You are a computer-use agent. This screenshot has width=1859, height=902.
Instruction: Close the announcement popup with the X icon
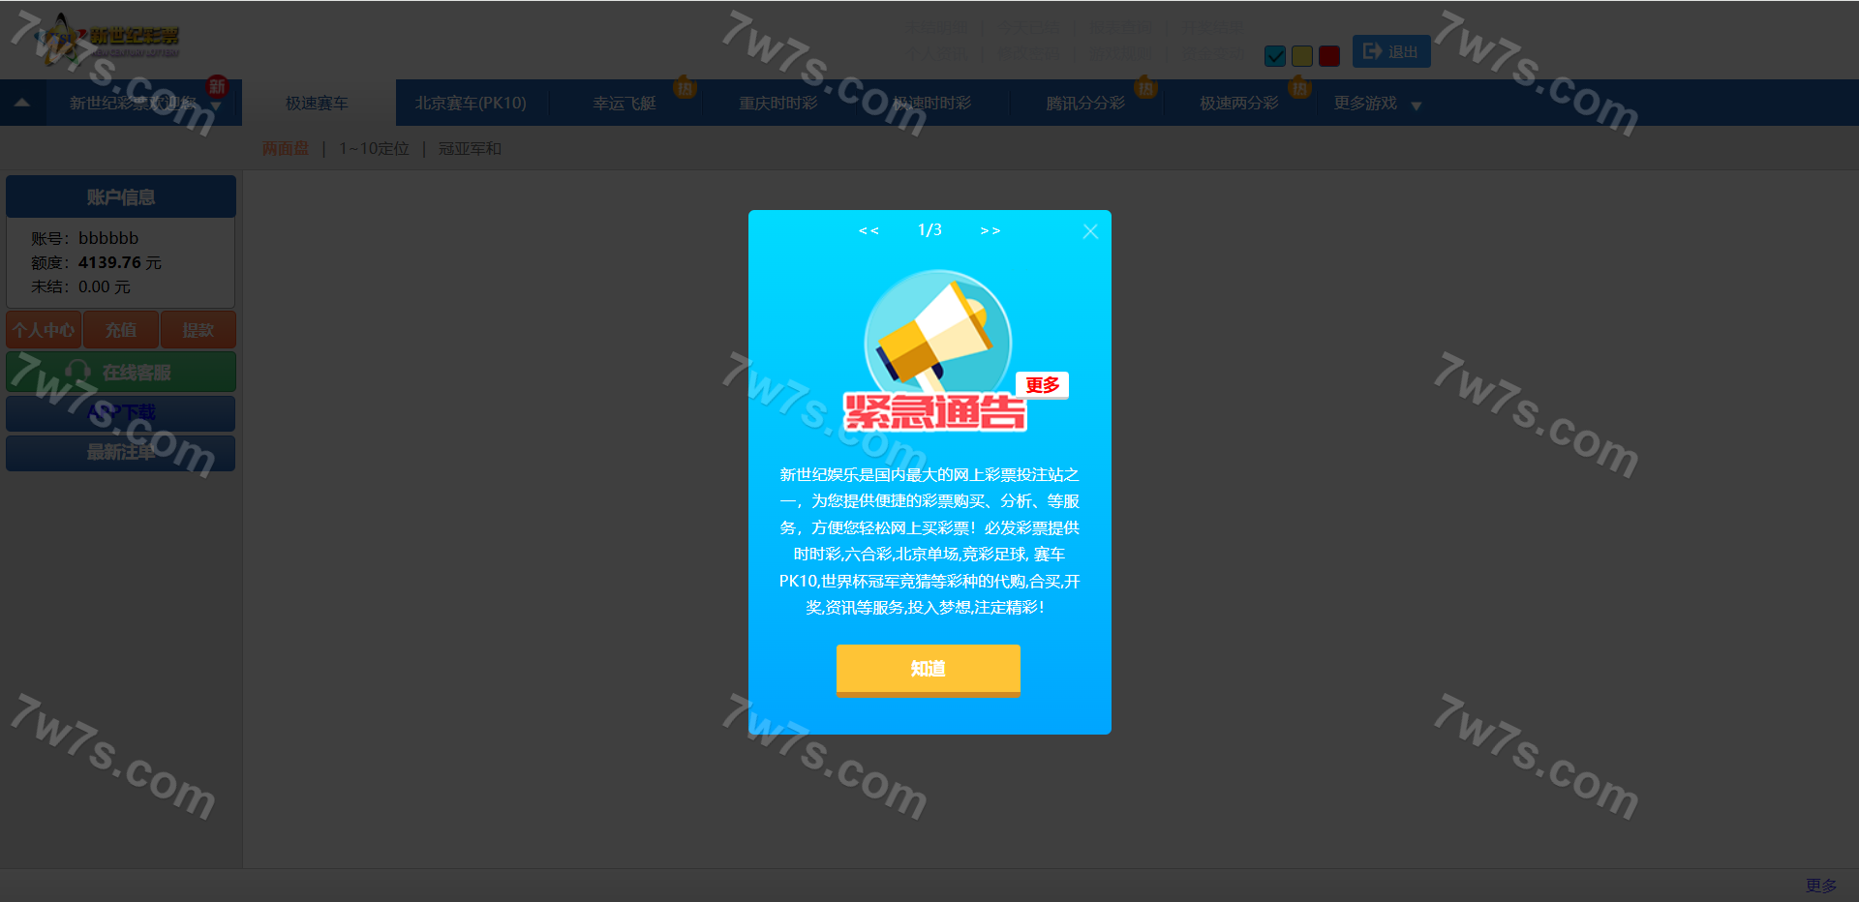1090,231
